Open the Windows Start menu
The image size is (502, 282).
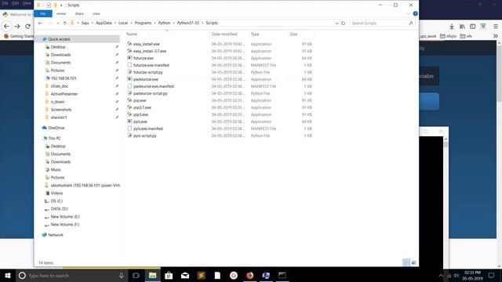pos(8,275)
